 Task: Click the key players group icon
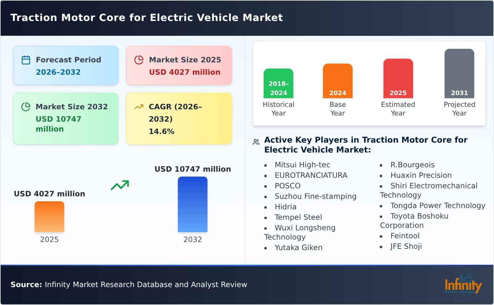point(256,141)
